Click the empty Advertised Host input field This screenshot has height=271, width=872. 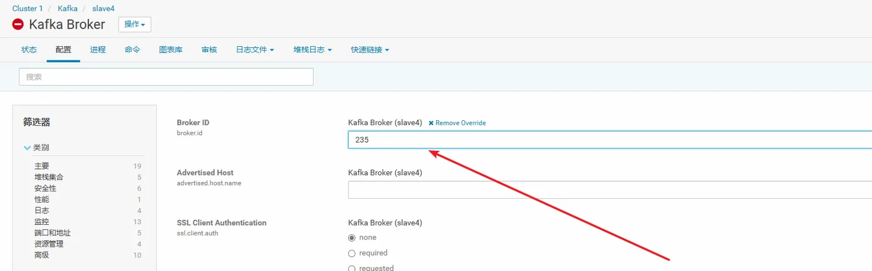[610, 190]
